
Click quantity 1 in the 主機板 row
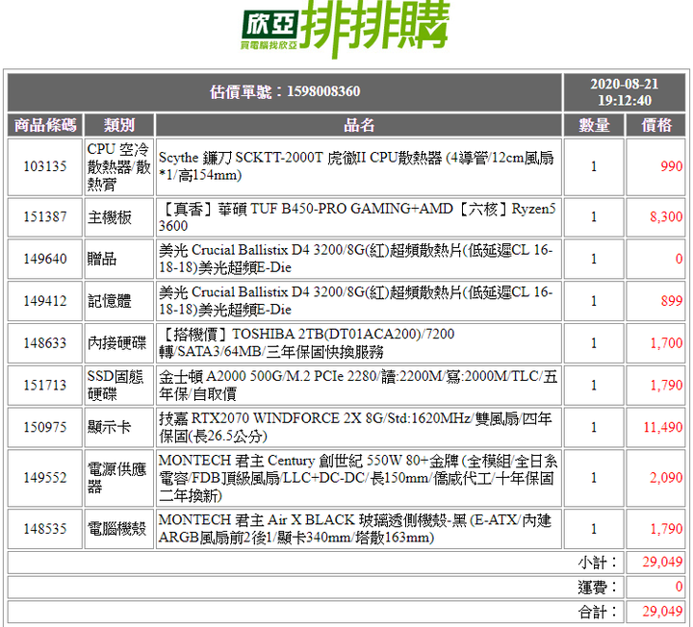click(594, 217)
